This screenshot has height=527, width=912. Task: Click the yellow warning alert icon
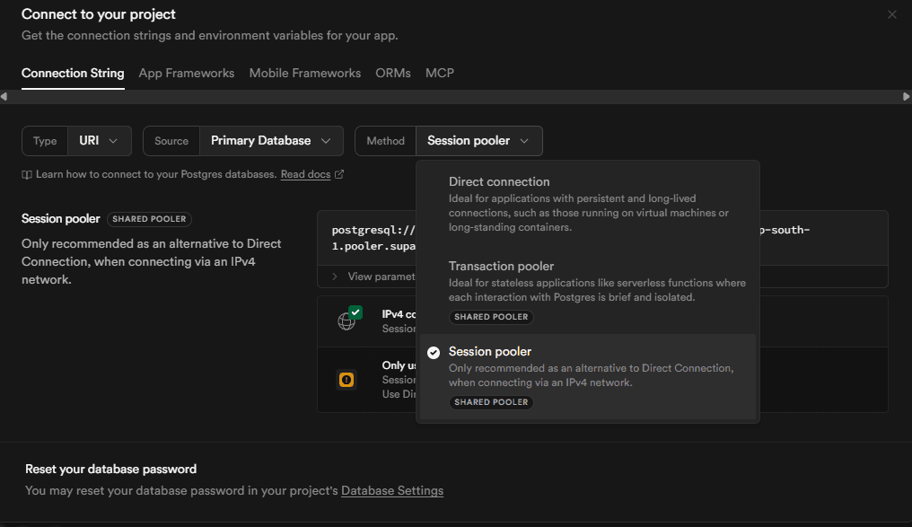pos(346,380)
